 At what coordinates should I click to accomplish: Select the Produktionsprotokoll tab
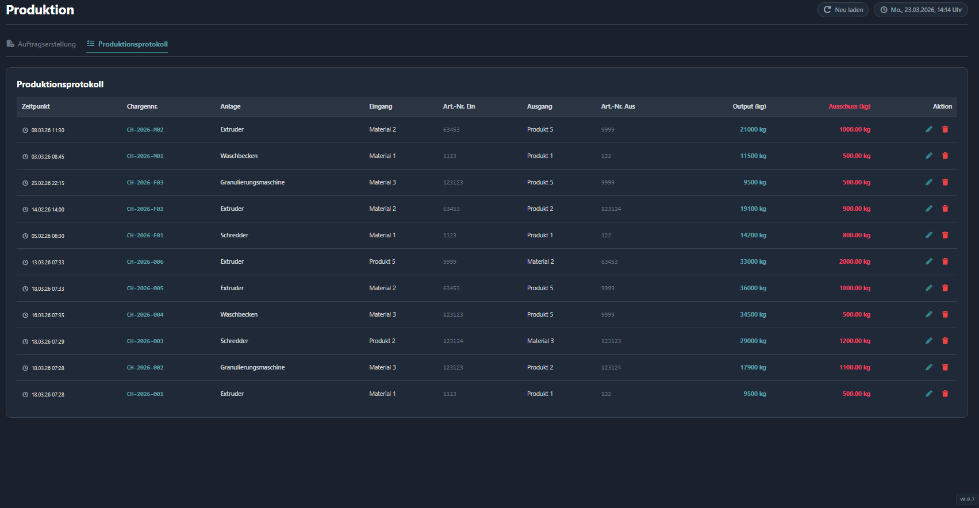point(127,44)
